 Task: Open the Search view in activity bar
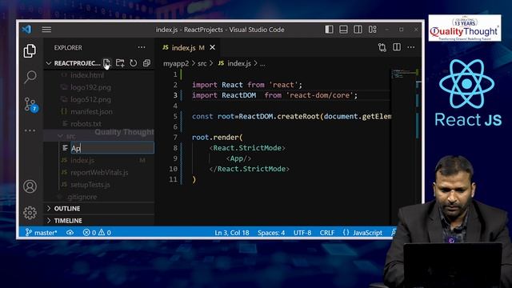[x=30, y=77]
